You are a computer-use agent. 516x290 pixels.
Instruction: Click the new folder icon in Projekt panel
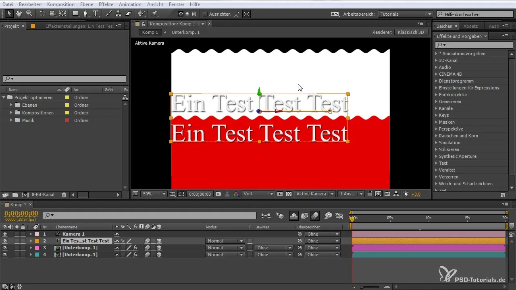click(15, 195)
